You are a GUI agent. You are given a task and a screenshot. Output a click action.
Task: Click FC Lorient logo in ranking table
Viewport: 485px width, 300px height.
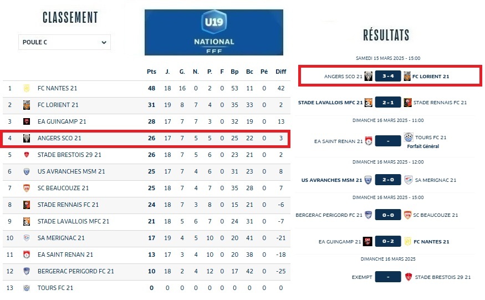pyautogui.click(x=26, y=105)
